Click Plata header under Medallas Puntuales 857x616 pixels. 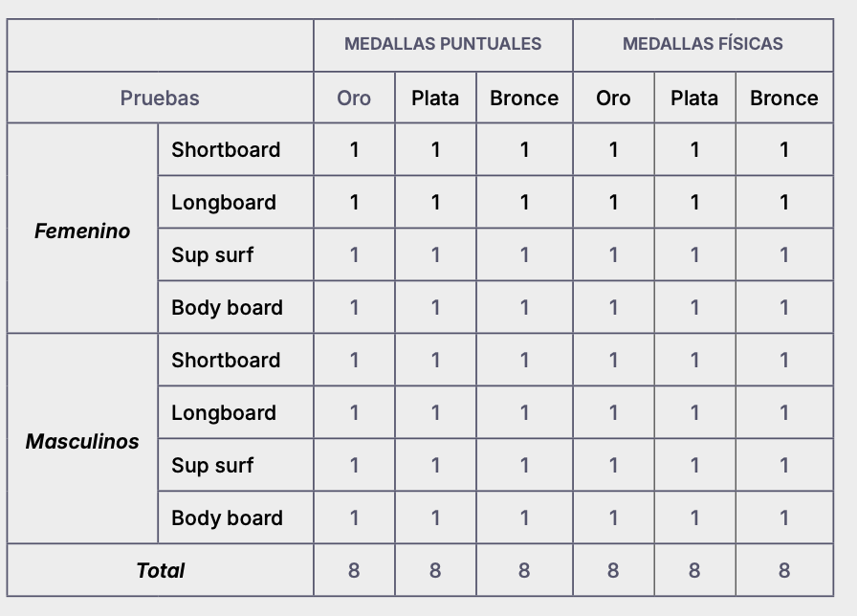(x=435, y=98)
